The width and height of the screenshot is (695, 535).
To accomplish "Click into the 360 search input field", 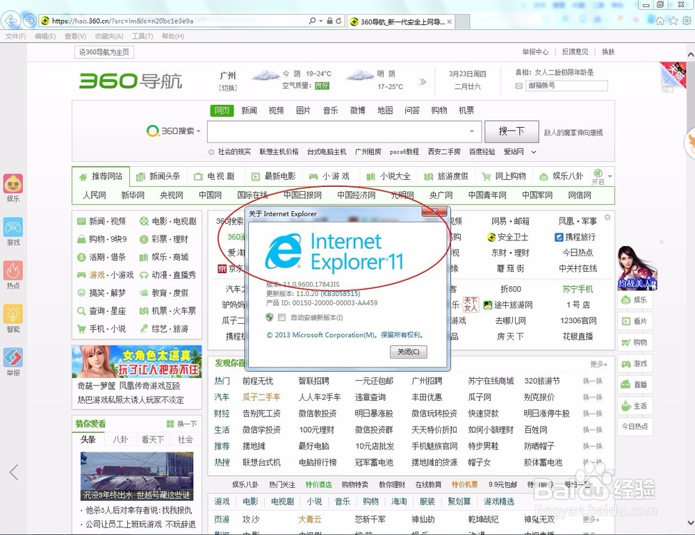I will (344, 131).
